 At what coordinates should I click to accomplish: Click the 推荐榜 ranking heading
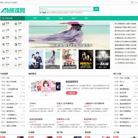88,132
